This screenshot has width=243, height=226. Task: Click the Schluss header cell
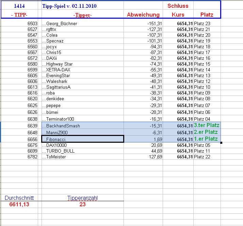[x=178, y=6]
